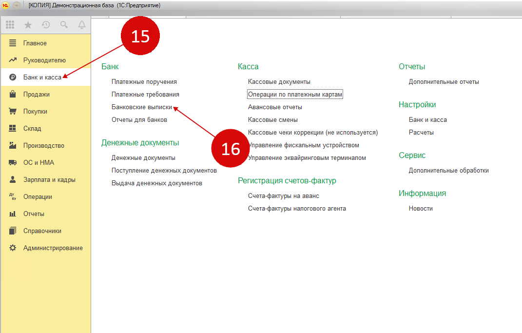Open Банковские выписки link
Screen dimensions: 522x333
point(141,107)
